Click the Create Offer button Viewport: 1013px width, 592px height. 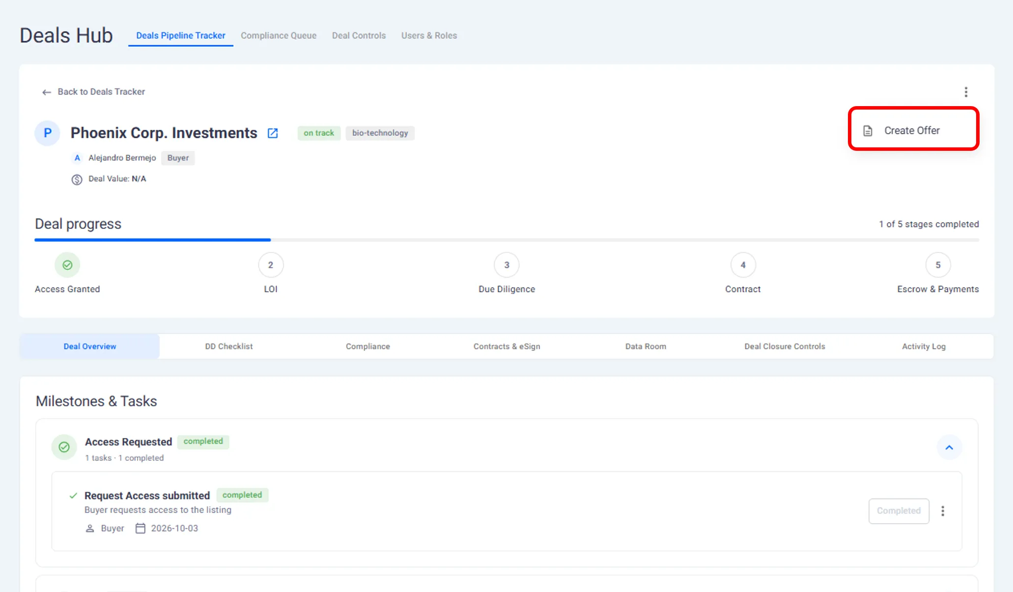click(x=913, y=131)
